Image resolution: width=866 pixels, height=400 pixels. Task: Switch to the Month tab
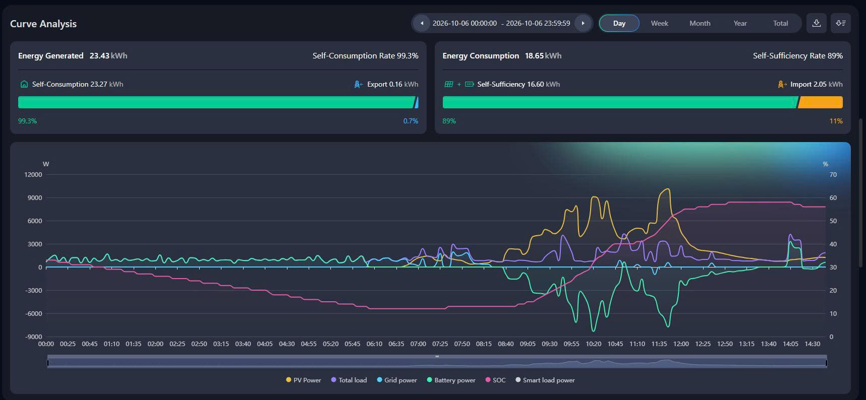click(700, 23)
